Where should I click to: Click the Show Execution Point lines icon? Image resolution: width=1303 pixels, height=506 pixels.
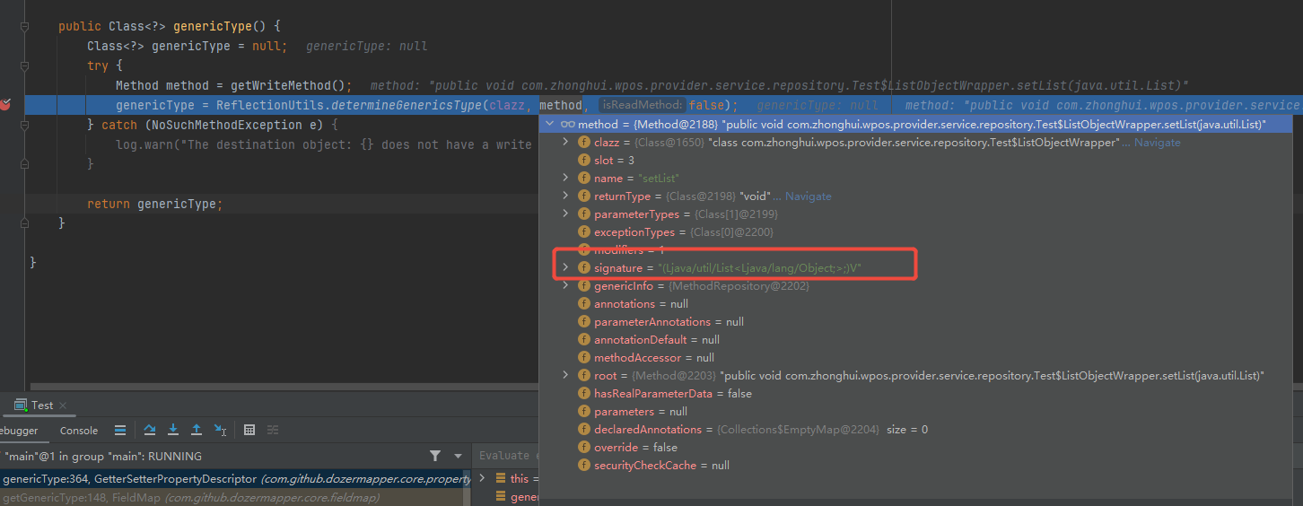pos(120,431)
